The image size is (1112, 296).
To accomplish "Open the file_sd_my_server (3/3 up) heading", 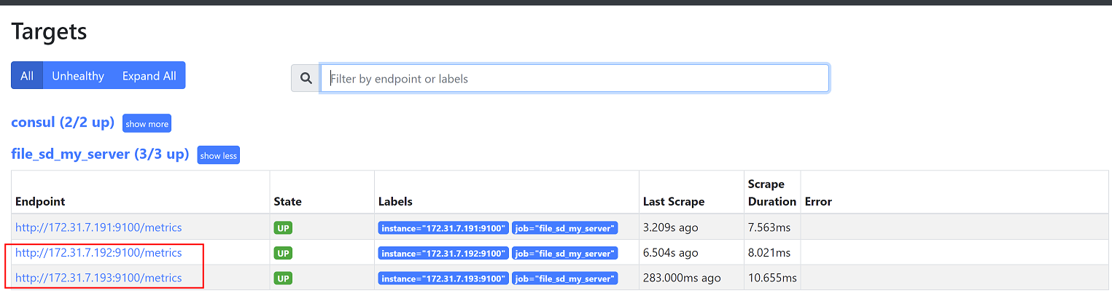I will coord(100,155).
